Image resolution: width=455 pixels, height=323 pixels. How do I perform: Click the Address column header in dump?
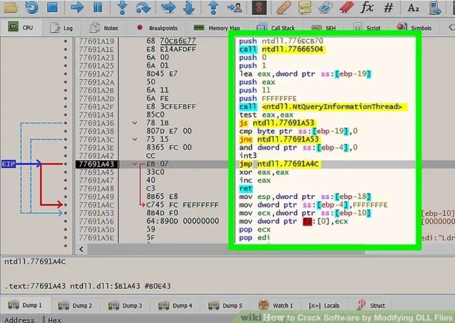[19, 320]
